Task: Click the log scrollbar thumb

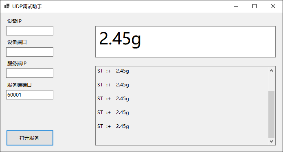Action: [x=271, y=114]
